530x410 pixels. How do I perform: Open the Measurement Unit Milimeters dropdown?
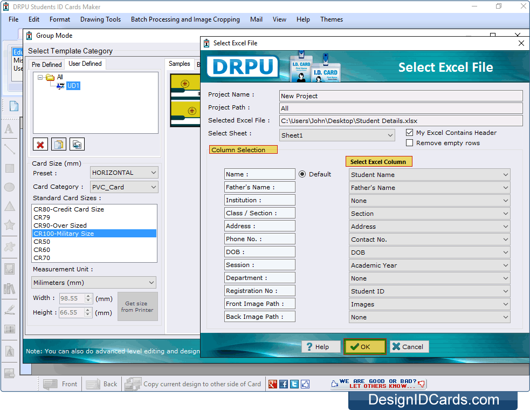[94, 283]
